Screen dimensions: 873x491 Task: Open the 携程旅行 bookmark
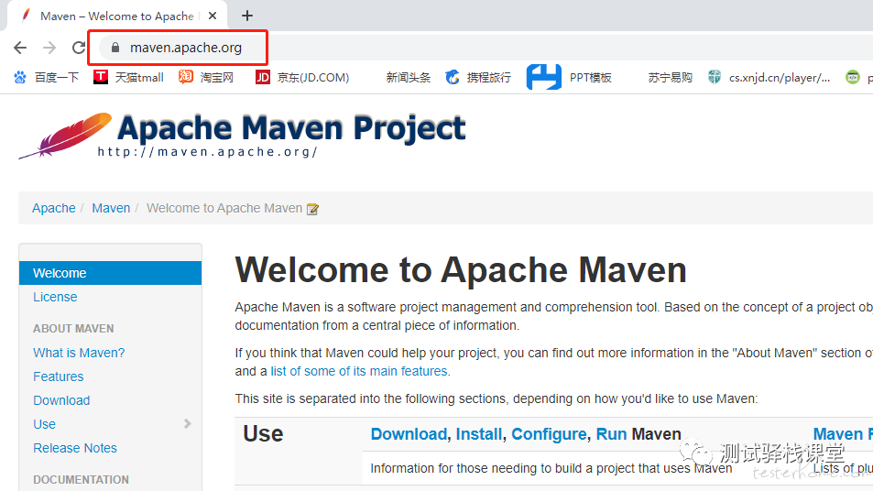pyautogui.click(x=478, y=77)
